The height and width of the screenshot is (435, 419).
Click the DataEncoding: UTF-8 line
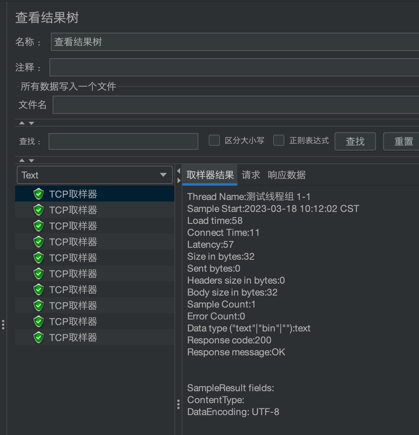(233, 412)
